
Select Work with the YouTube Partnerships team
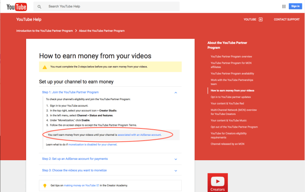[232, 82]
